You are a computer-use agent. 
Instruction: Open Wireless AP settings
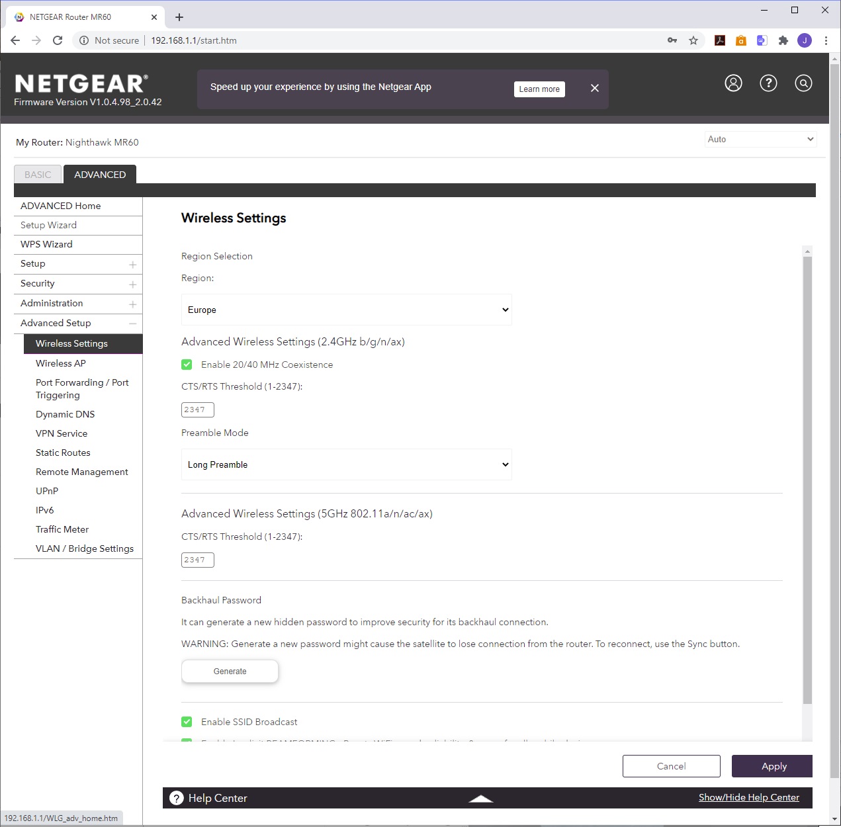click(x=61, y=363)
